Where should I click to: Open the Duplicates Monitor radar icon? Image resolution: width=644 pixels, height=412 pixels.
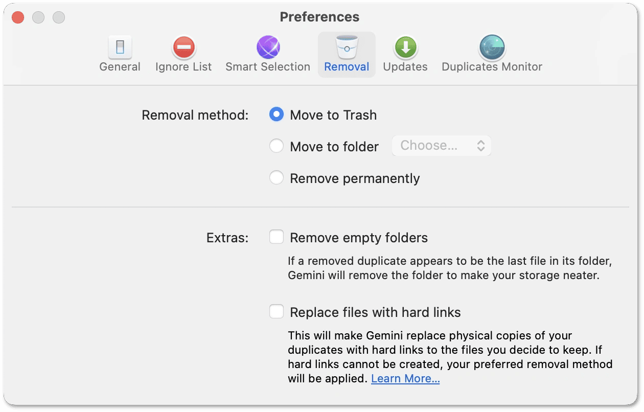pyautogui.click(x=492, y=48)
